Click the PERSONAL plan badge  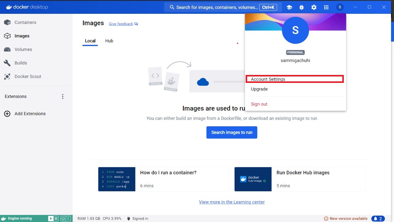pos(295,53)
